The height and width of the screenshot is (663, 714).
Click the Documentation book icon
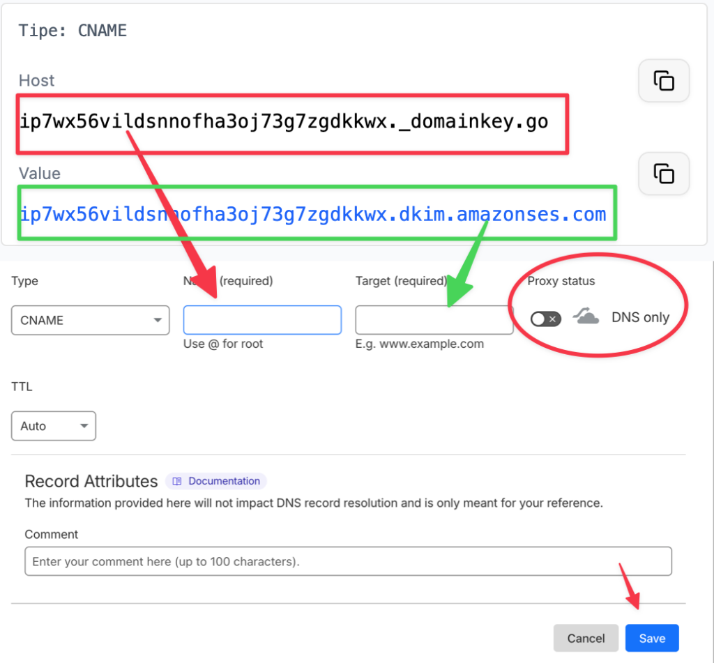(177, 481)
